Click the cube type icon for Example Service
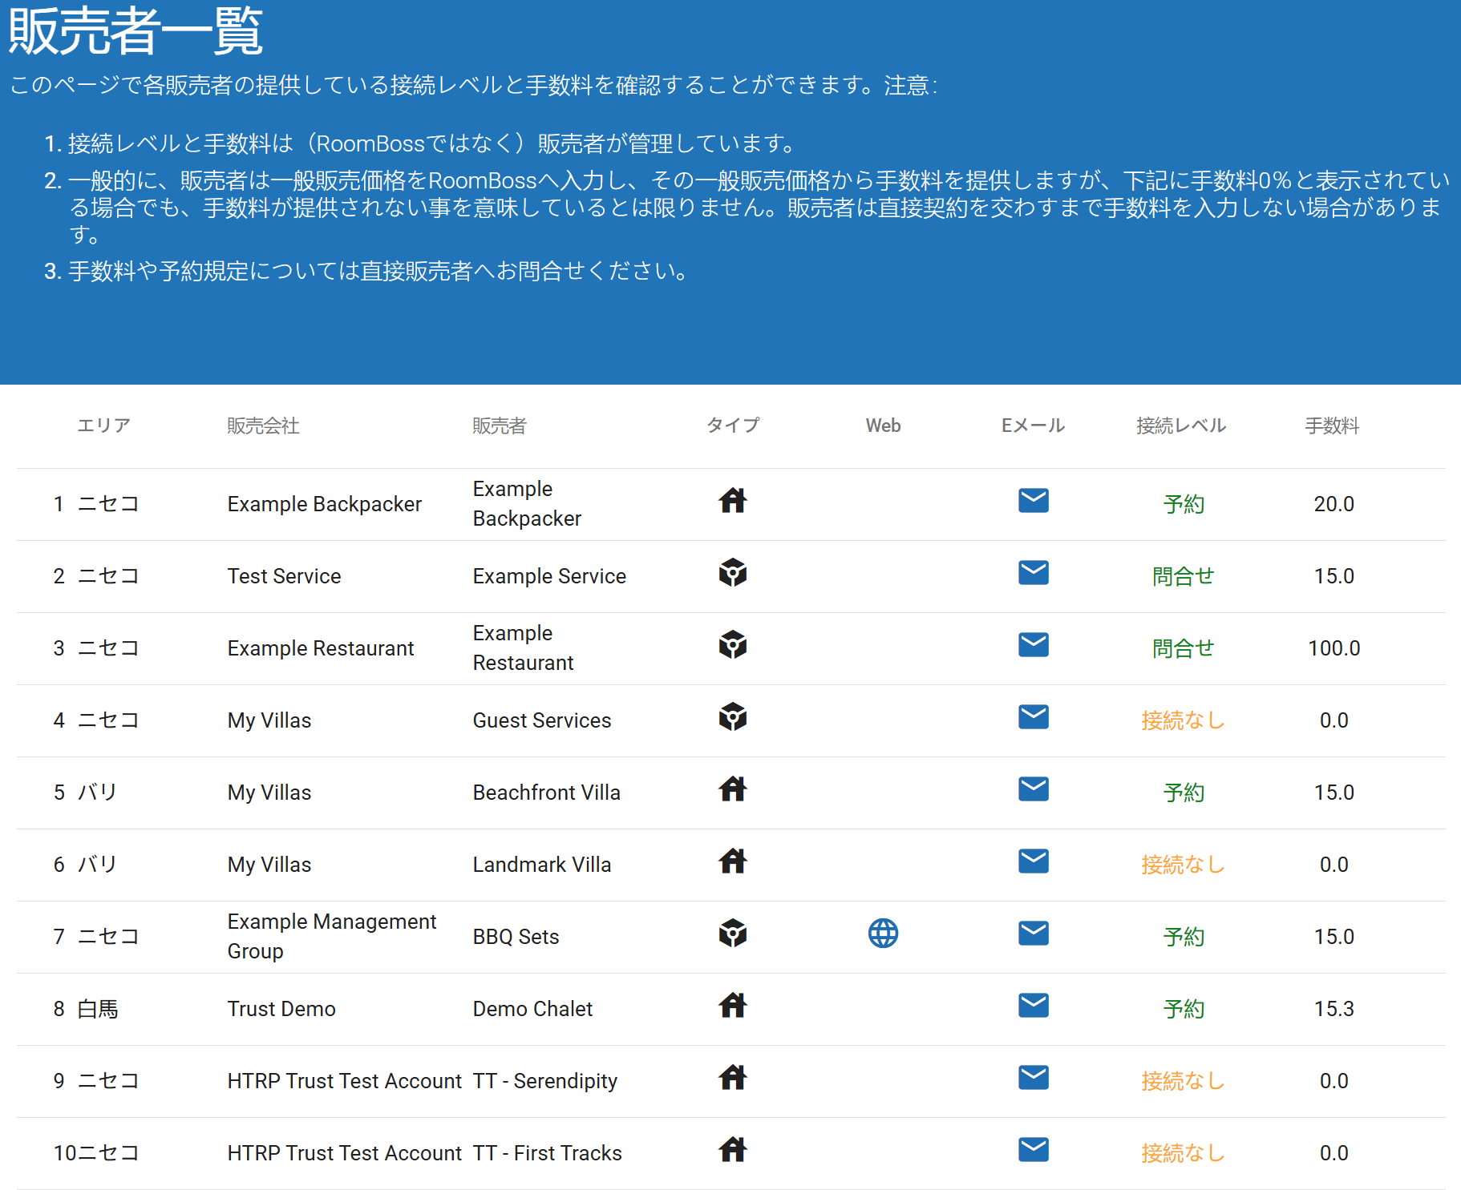Image resolution: width=1461 pixels, height=1190 pixels. point(732,573)
